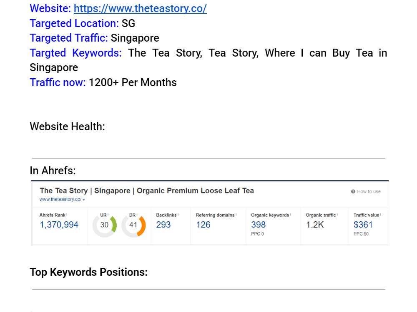417x312 pixels.
Task: Click the Backlinks count 293
Action: coord(163,225)
